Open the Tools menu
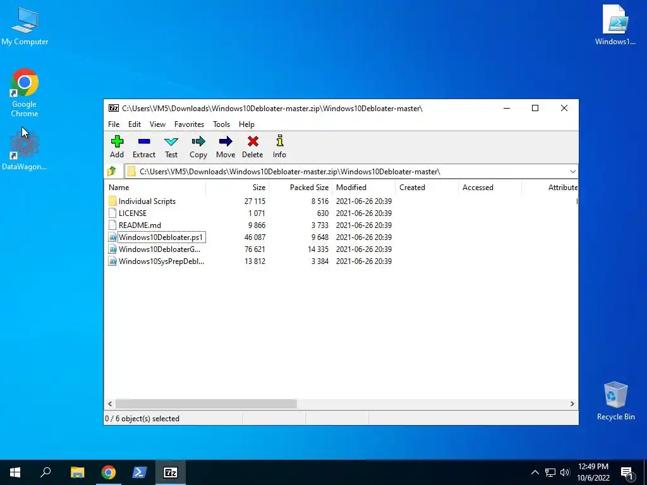 222,124
